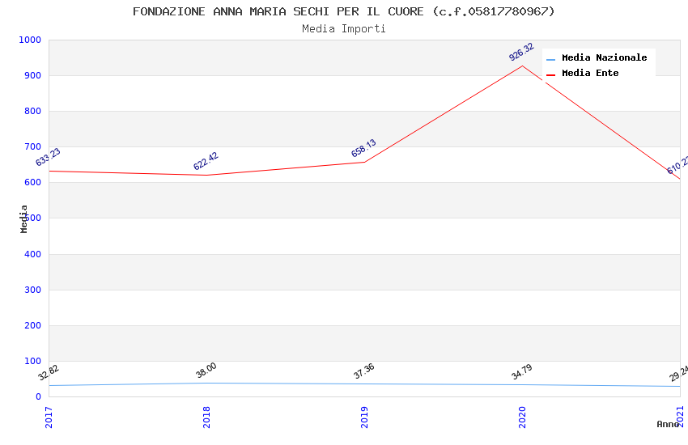Click y-axis tick label 700
688x445 pixels.
tap(33, 147)
